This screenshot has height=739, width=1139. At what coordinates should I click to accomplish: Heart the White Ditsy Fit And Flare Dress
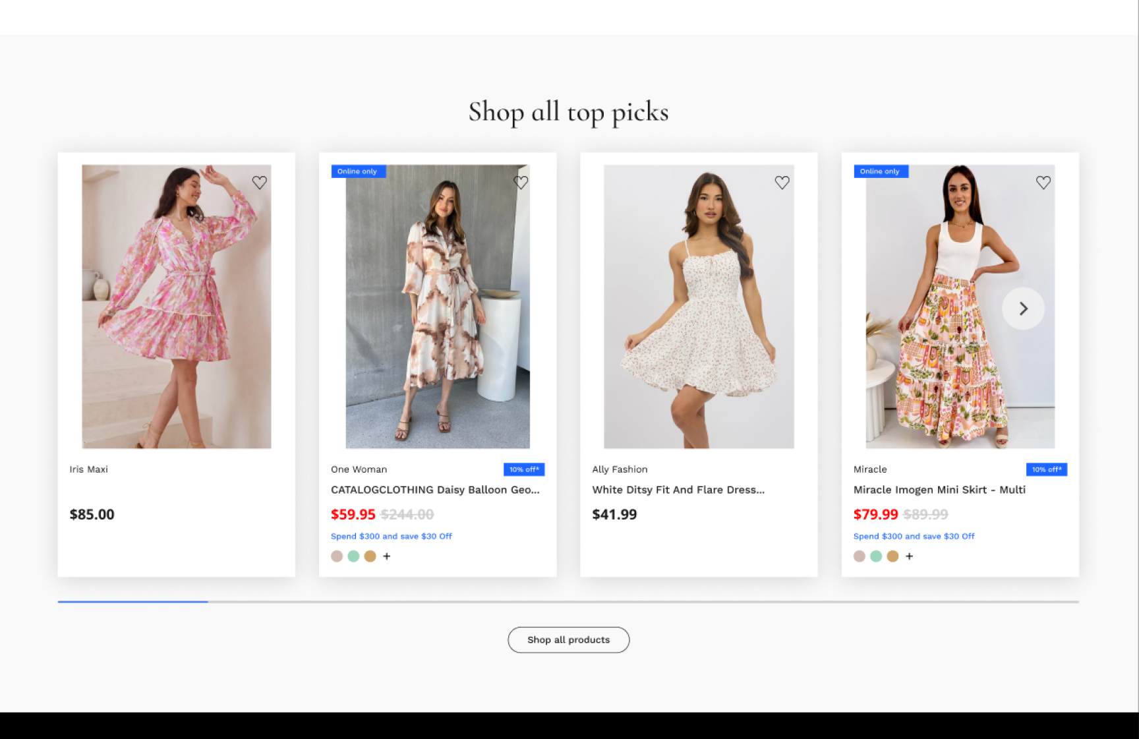pos(782,183)
